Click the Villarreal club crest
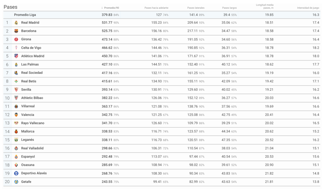Screen dimensions: 326x189 (x=16, y=106)
